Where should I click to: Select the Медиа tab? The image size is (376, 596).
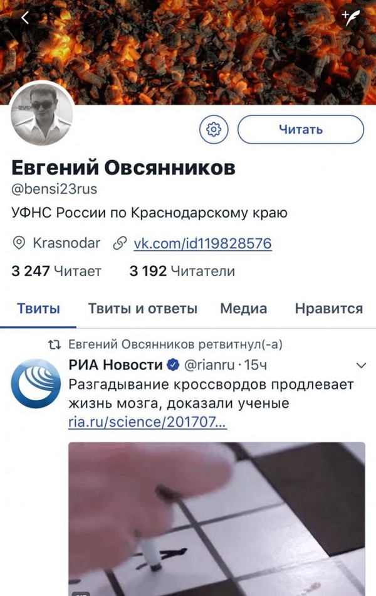click(x=243, y=308)
